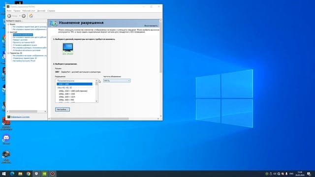Click the main panel vertical scrollbar
The height and width of the screenshot is (177, 315).
coord(161,47)
